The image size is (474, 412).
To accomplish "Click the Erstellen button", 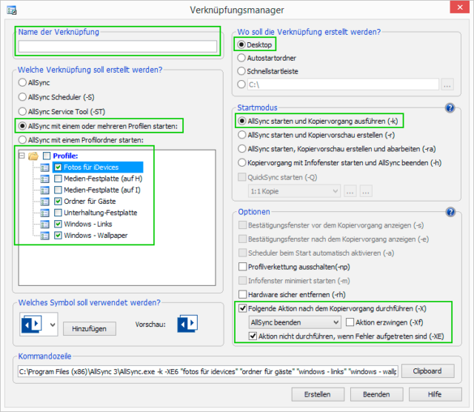I will [x=318, y=394].
